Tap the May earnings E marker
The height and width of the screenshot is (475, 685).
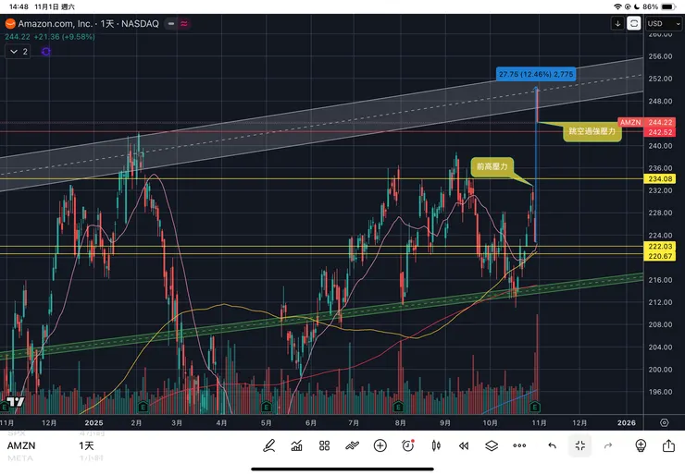[266, 407]
